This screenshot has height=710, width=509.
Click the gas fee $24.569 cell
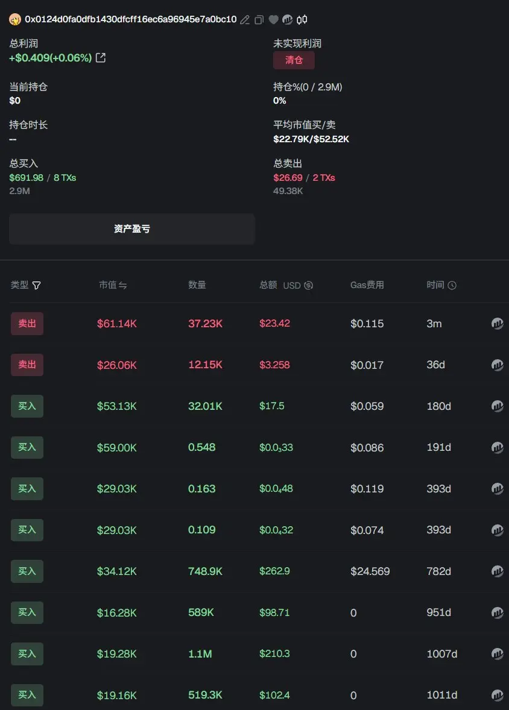click(370, 571)
